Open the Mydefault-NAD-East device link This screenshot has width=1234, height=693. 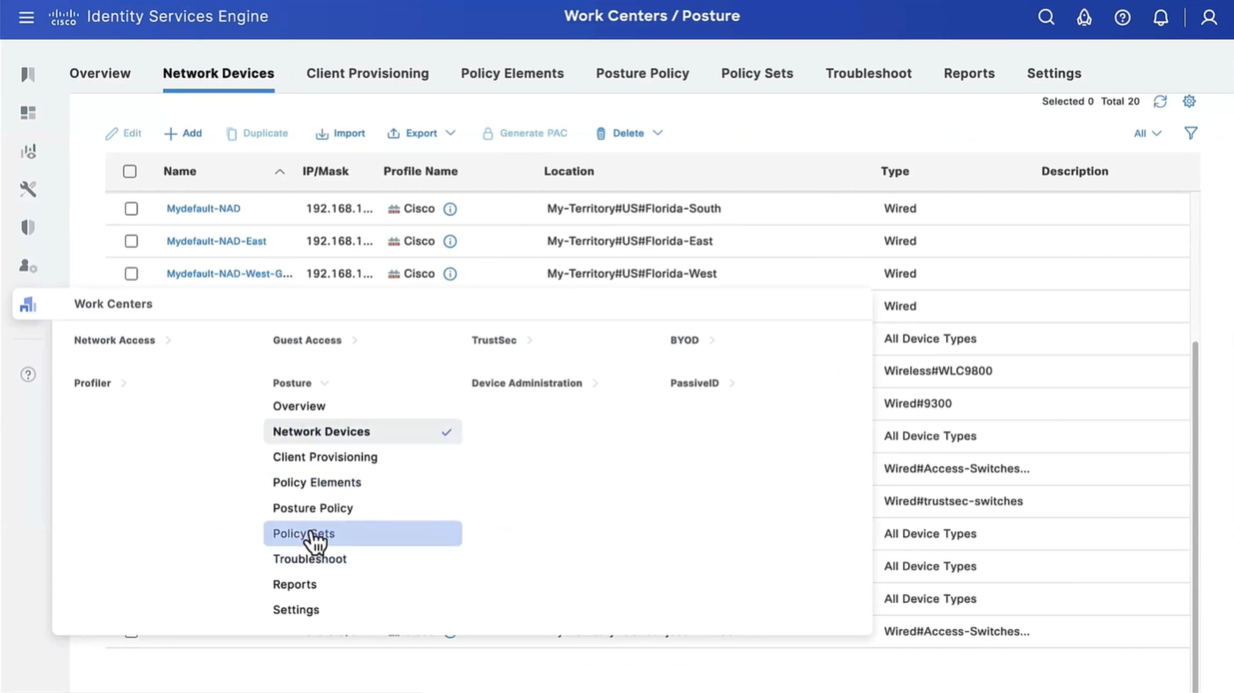[x=216, y=241]
